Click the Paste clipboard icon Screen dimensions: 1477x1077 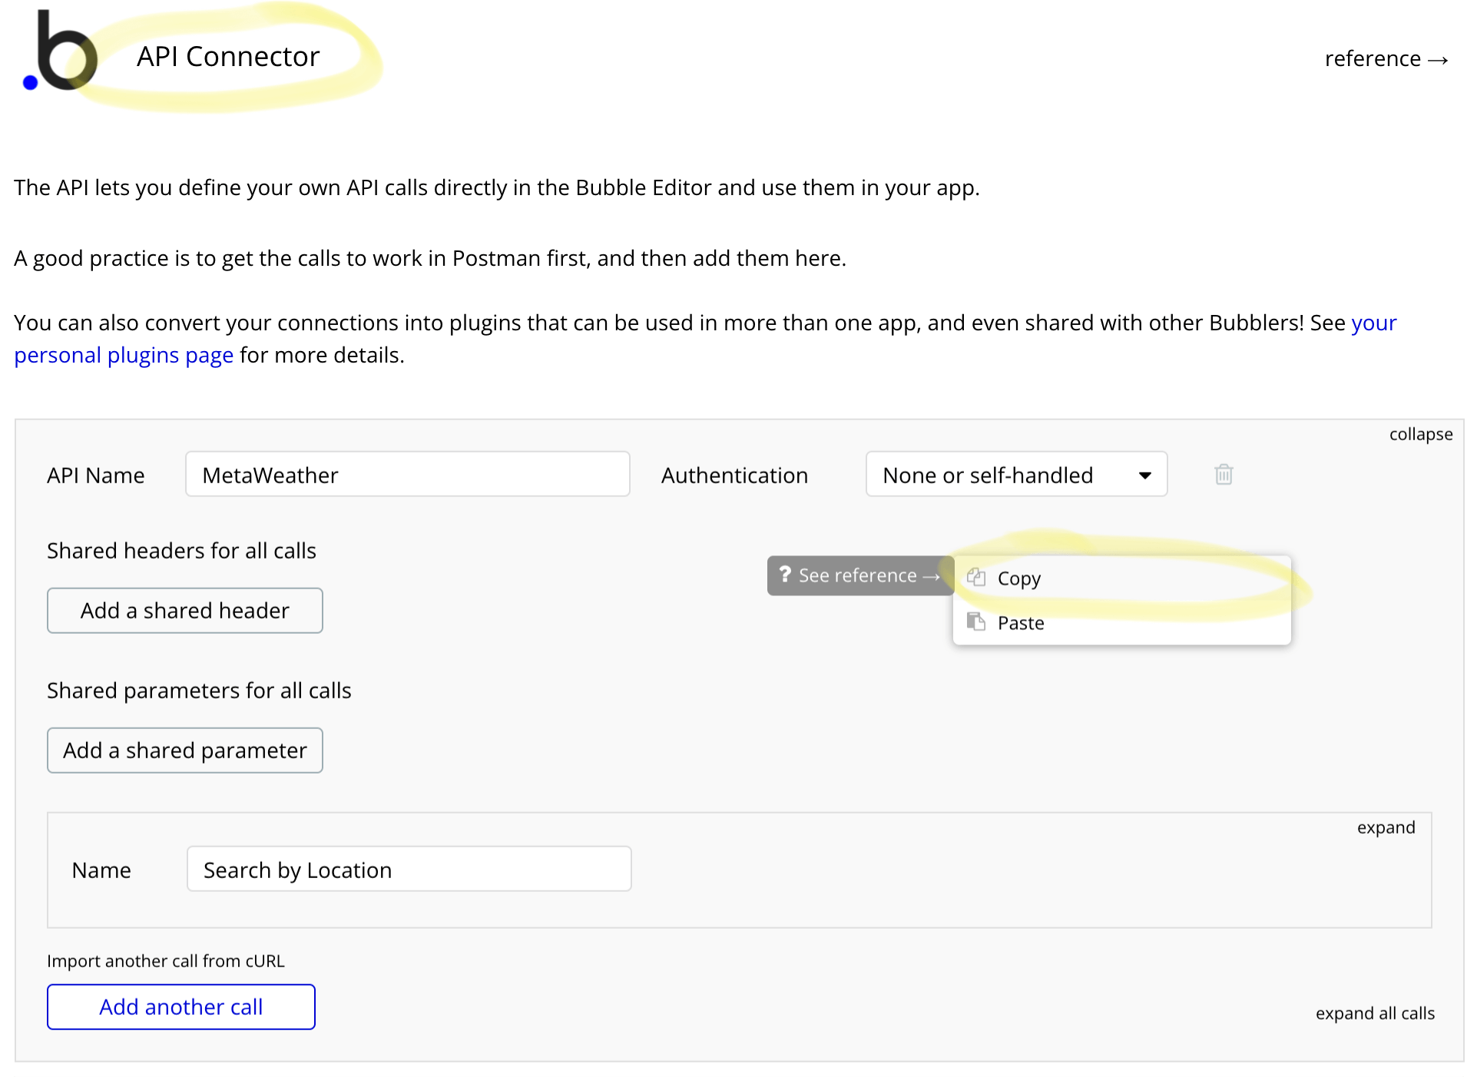coord(976,622)
